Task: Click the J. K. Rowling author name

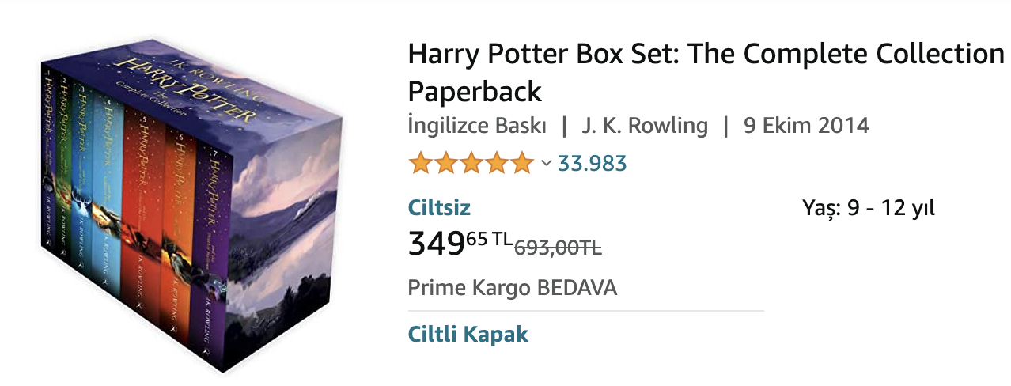Action: pyautogui.click(x=645, y=125)
